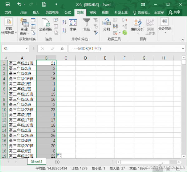This screenshot has height=172, width=187.
Task: Click the formula bar with MIDB formula
Action: 125,49
